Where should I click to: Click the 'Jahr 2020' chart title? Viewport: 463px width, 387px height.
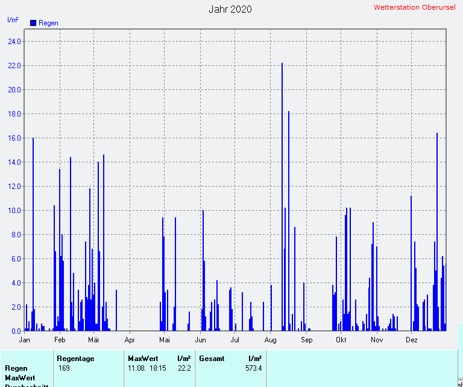point(230,9)
